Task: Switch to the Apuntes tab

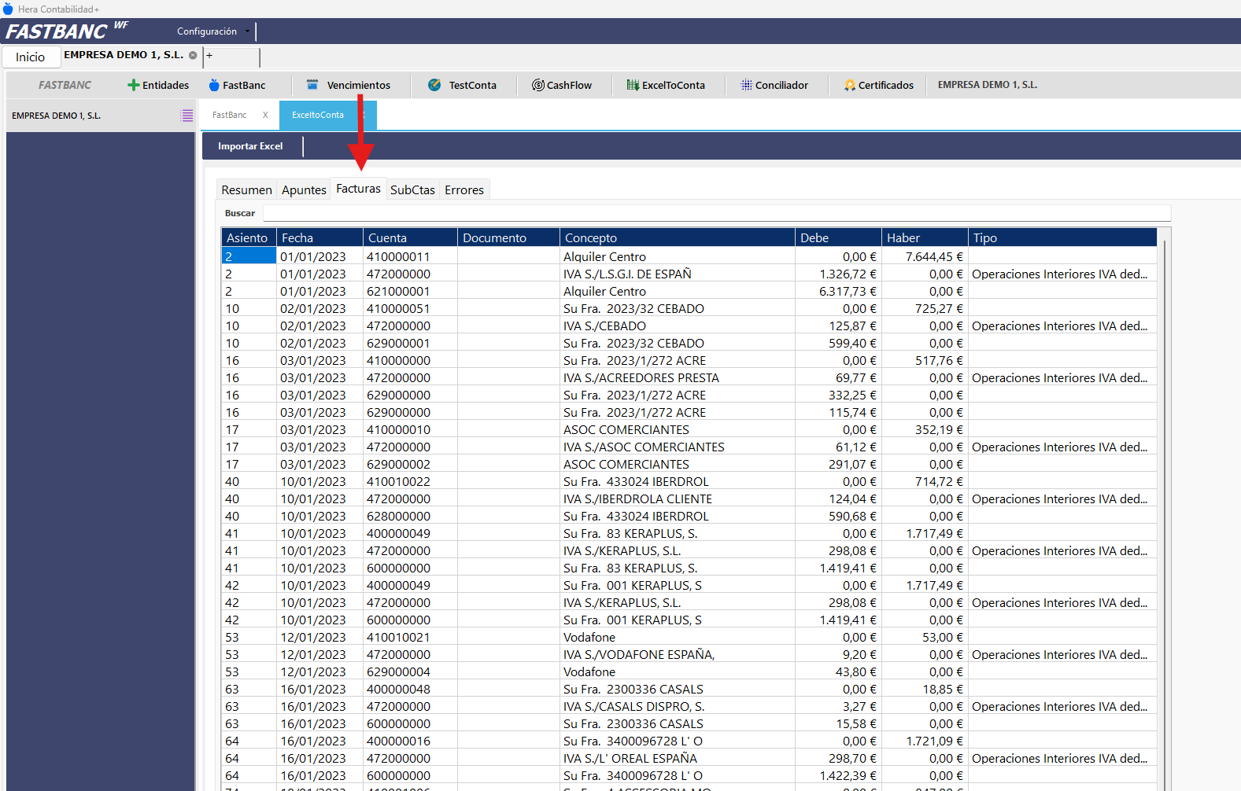Action: pyautogui.click(x=304, y=190)
